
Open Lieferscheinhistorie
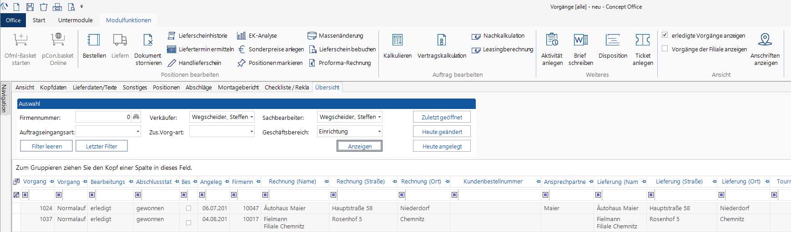coord(197,35)
